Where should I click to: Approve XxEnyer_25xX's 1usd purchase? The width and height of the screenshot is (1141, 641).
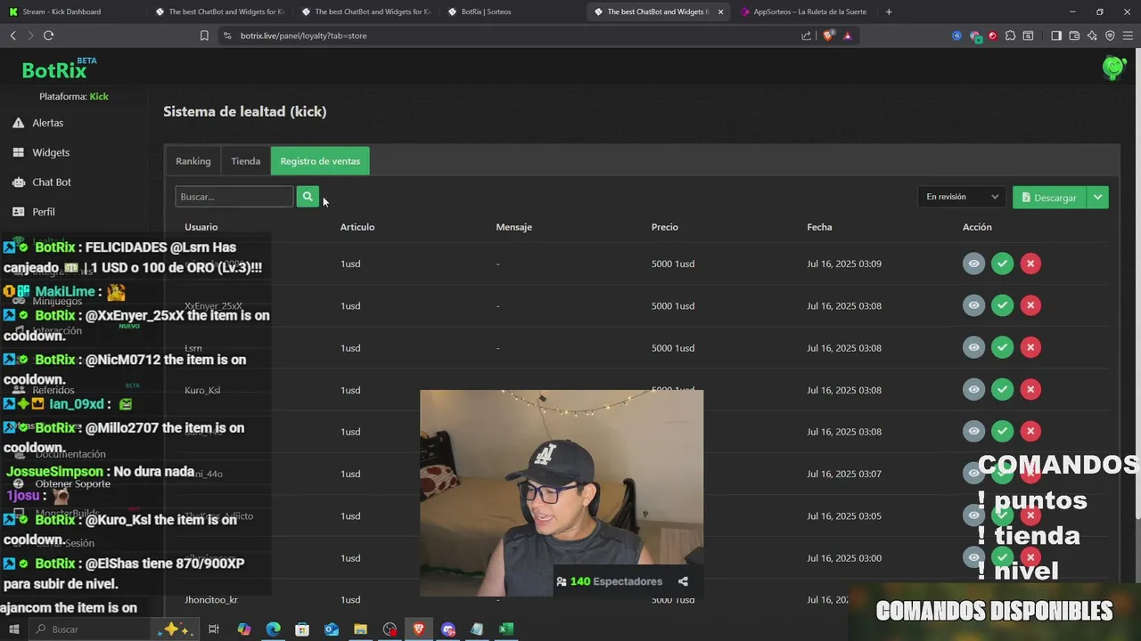1002,305
